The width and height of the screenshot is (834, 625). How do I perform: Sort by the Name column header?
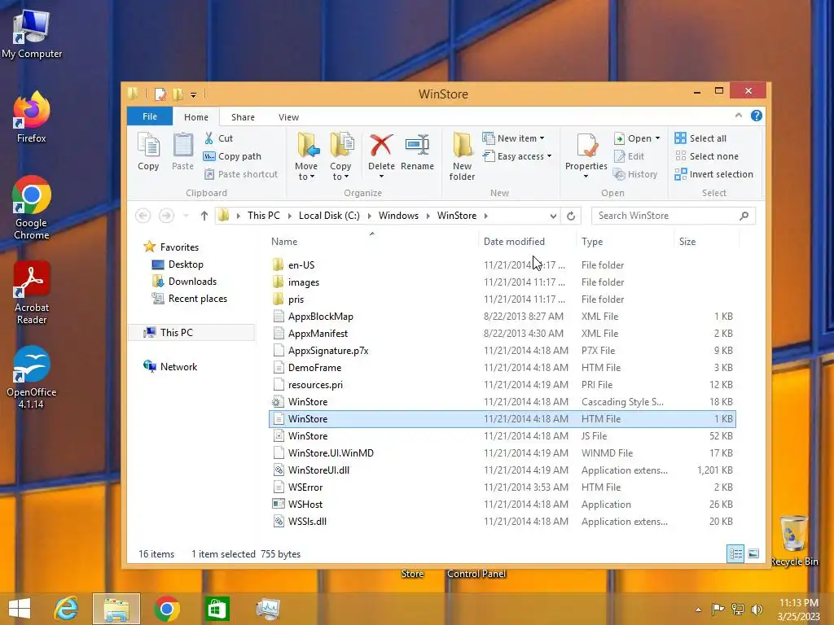click(x=284, y=241)
